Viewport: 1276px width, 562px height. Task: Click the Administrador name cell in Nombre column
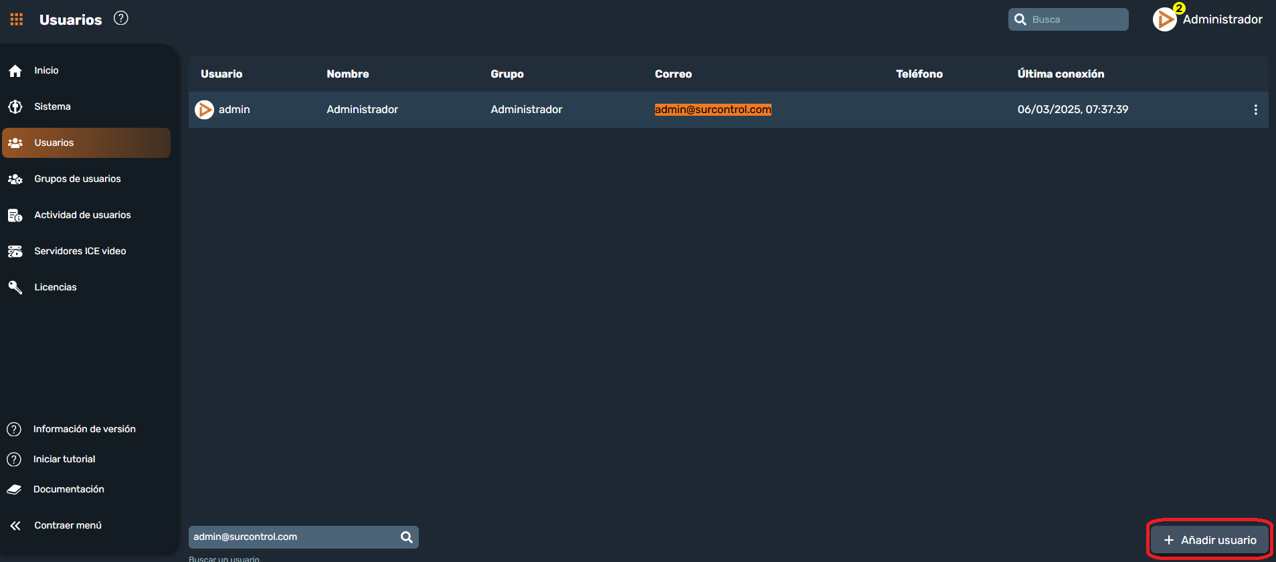point(362,109)
